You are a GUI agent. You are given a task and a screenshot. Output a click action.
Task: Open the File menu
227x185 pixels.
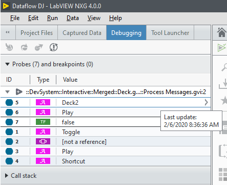[15, 18]
